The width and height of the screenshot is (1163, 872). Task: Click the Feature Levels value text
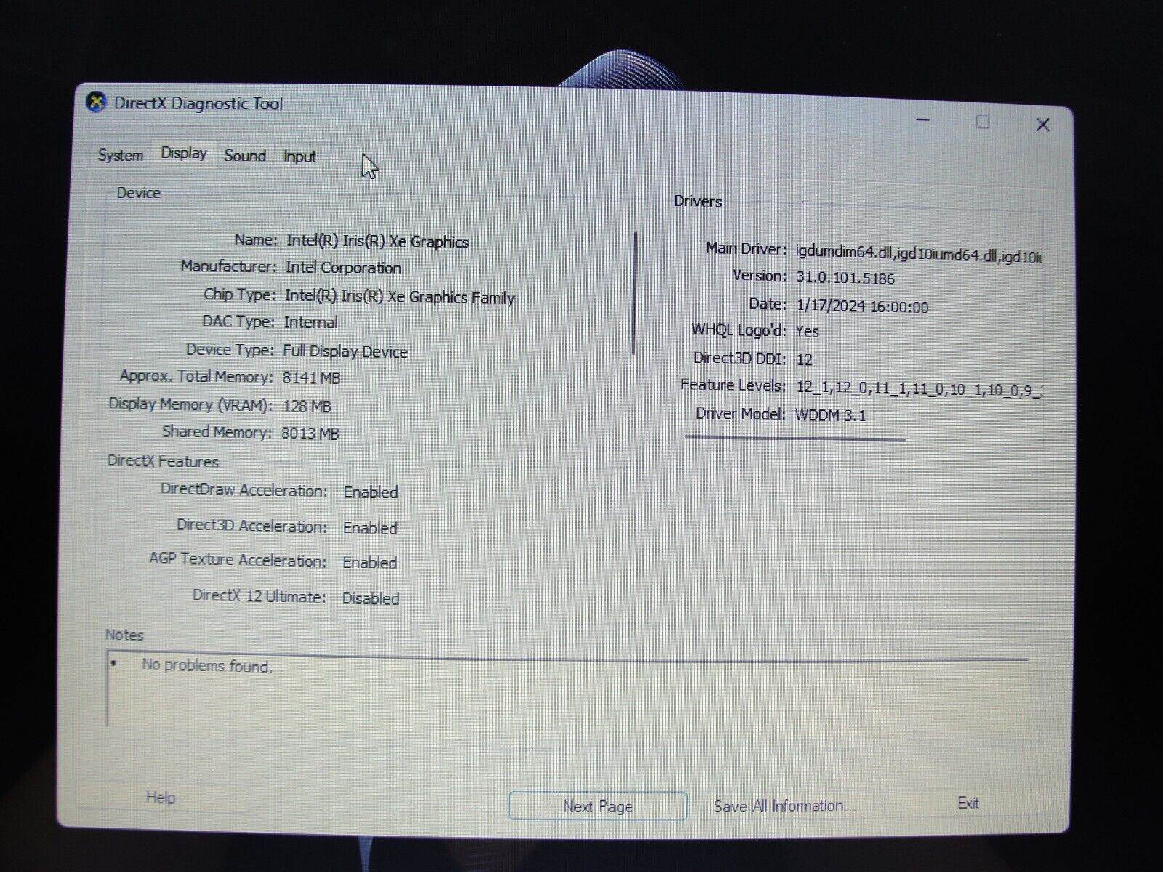click(918, 388)
